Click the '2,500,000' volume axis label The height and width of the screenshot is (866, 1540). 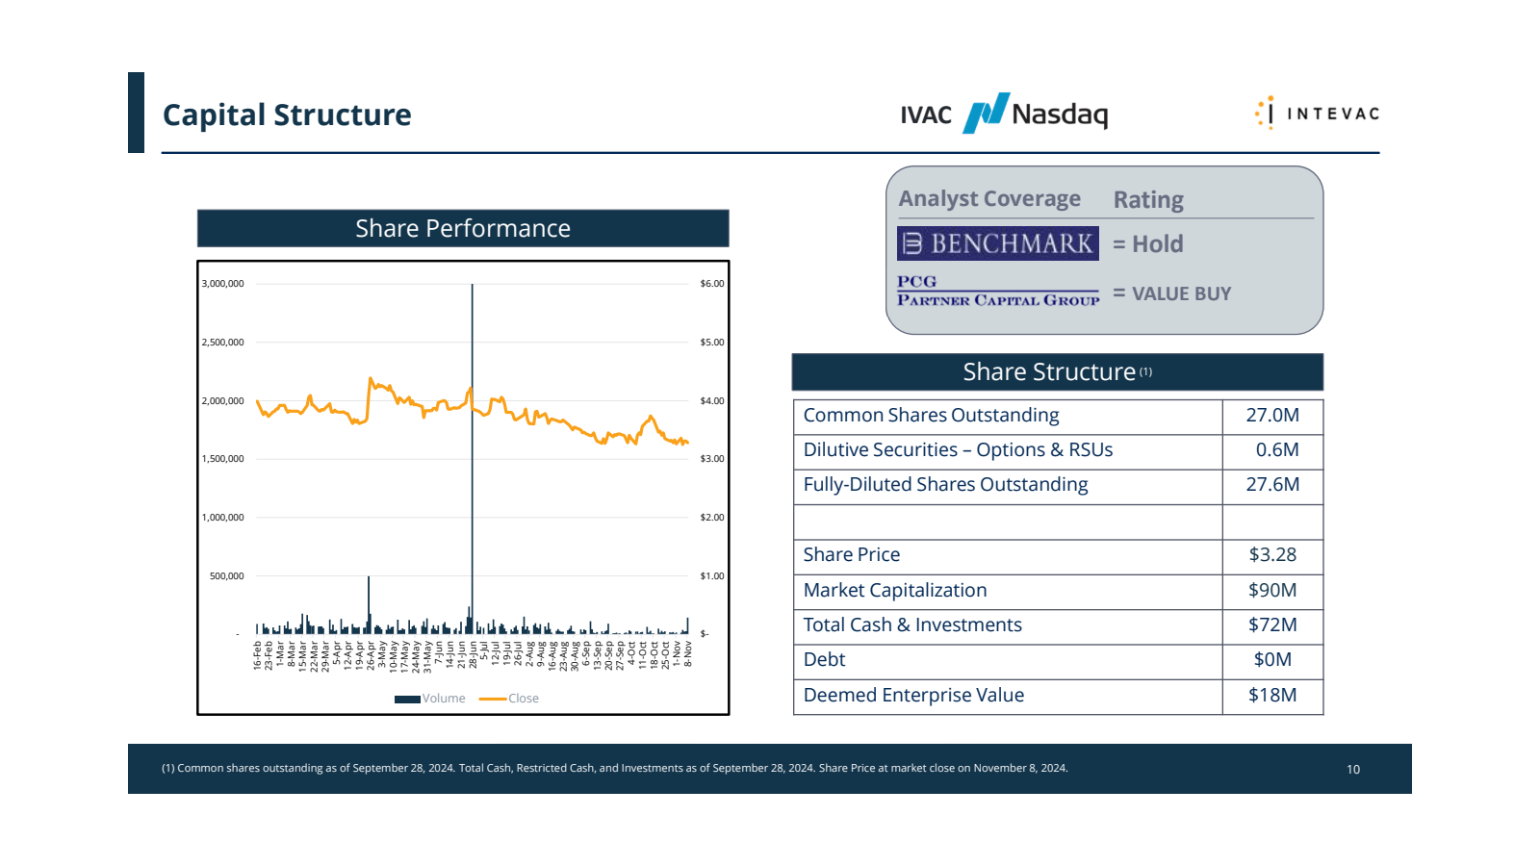[222, 343]
